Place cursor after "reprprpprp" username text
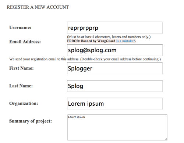 click(99, 28)
